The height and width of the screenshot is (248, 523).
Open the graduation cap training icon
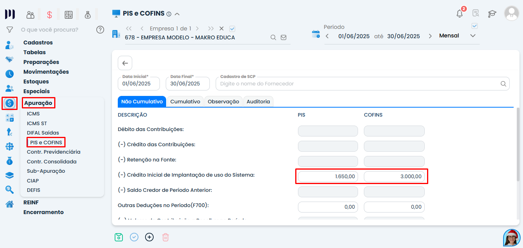click(x=492, y=14)
